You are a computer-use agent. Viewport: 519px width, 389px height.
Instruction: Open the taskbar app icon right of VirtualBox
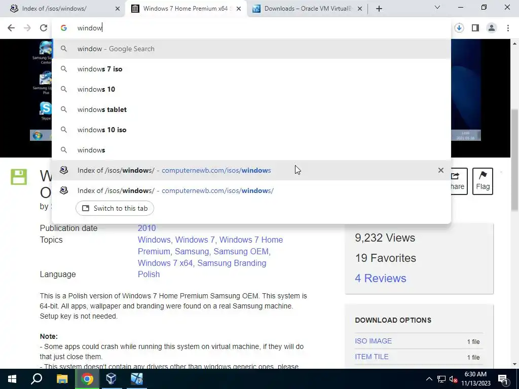click(136, 379)
